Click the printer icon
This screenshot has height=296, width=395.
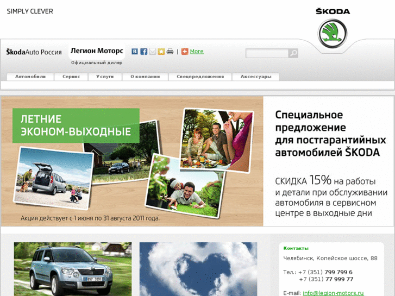(170, 52)
